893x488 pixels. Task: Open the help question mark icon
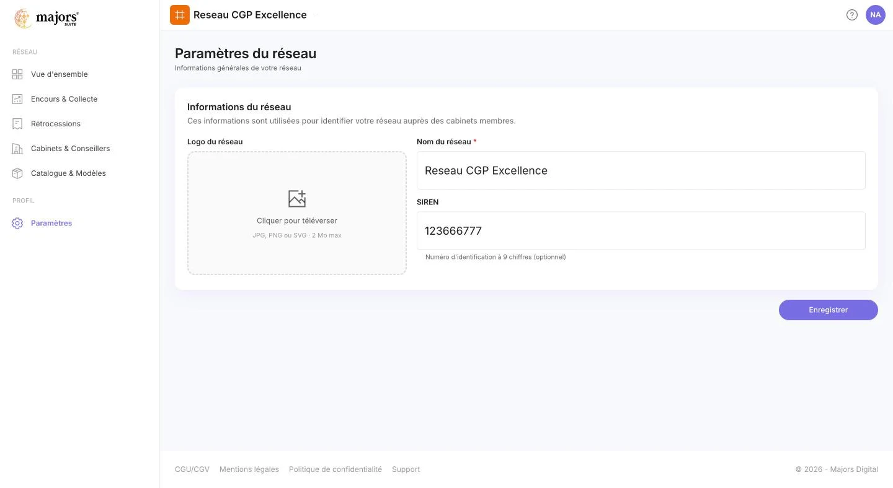point(852,15)
